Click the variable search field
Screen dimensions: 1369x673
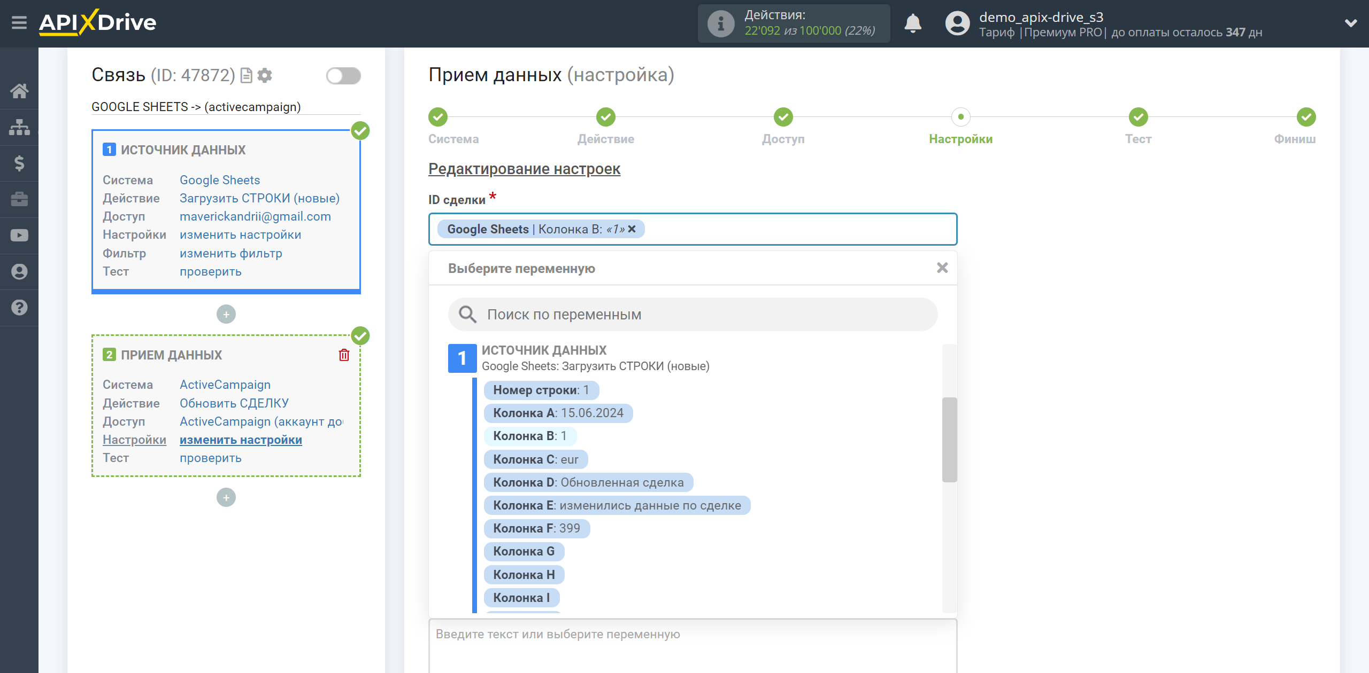tap(693, 315)
